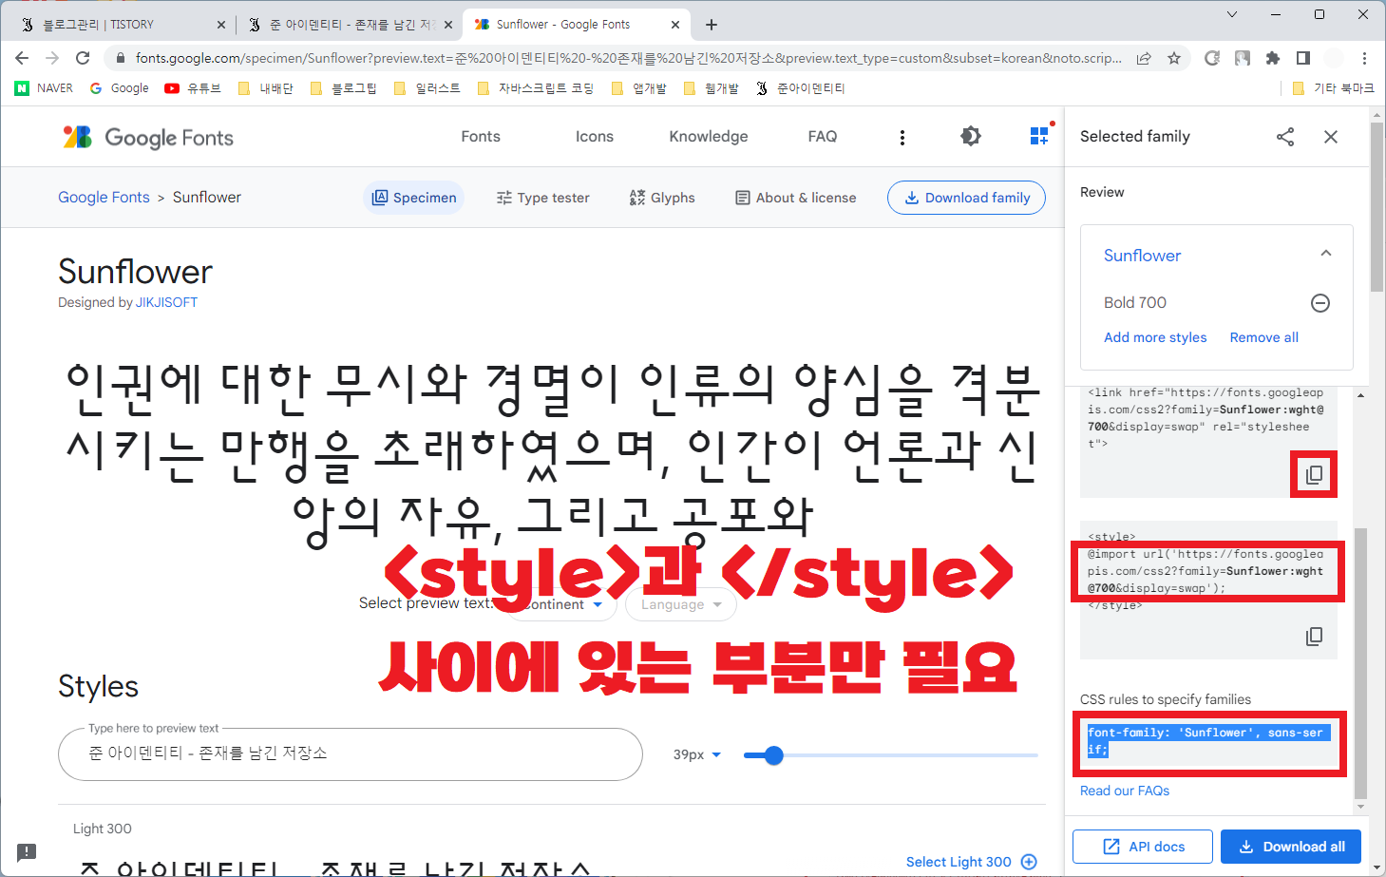
Task: Click the address bar URL
Action: (627, 58)
